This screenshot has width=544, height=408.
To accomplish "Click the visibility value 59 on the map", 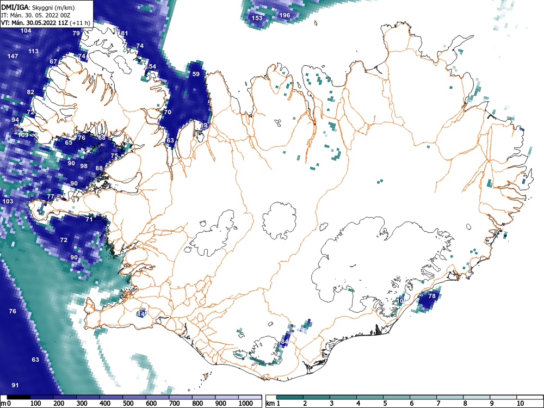I will (196, 74).
